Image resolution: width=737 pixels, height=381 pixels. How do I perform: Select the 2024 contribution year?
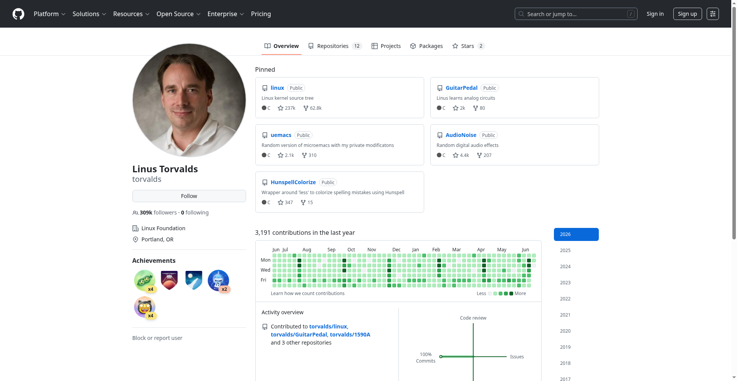(x=576, y=267)
